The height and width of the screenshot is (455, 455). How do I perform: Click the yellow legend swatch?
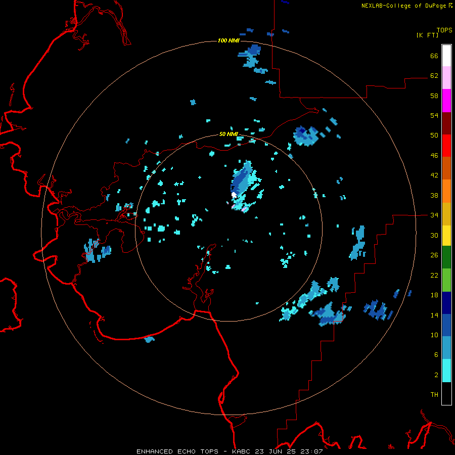(446, 236)
